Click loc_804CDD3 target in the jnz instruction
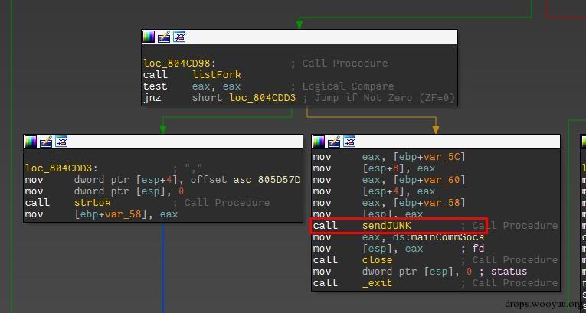586x313 pixels. tap(262, 98)
